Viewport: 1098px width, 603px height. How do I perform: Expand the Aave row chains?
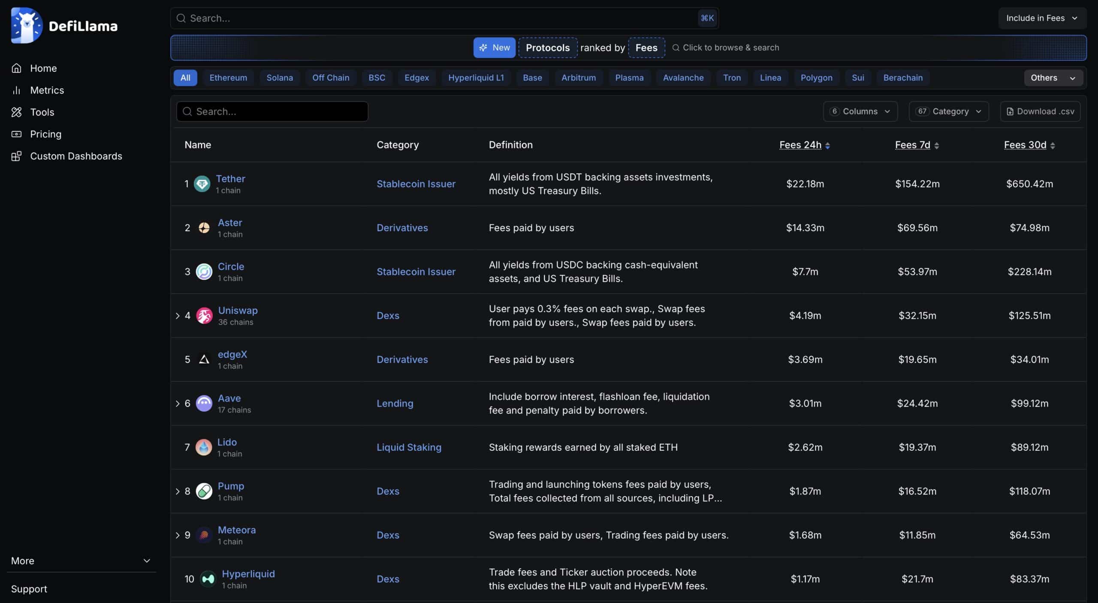point(178,404)
